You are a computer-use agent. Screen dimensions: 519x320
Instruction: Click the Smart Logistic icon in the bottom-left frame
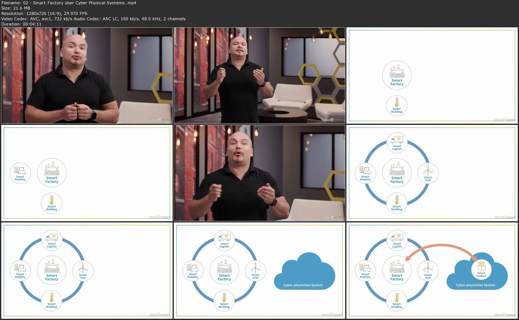[52, 240]
